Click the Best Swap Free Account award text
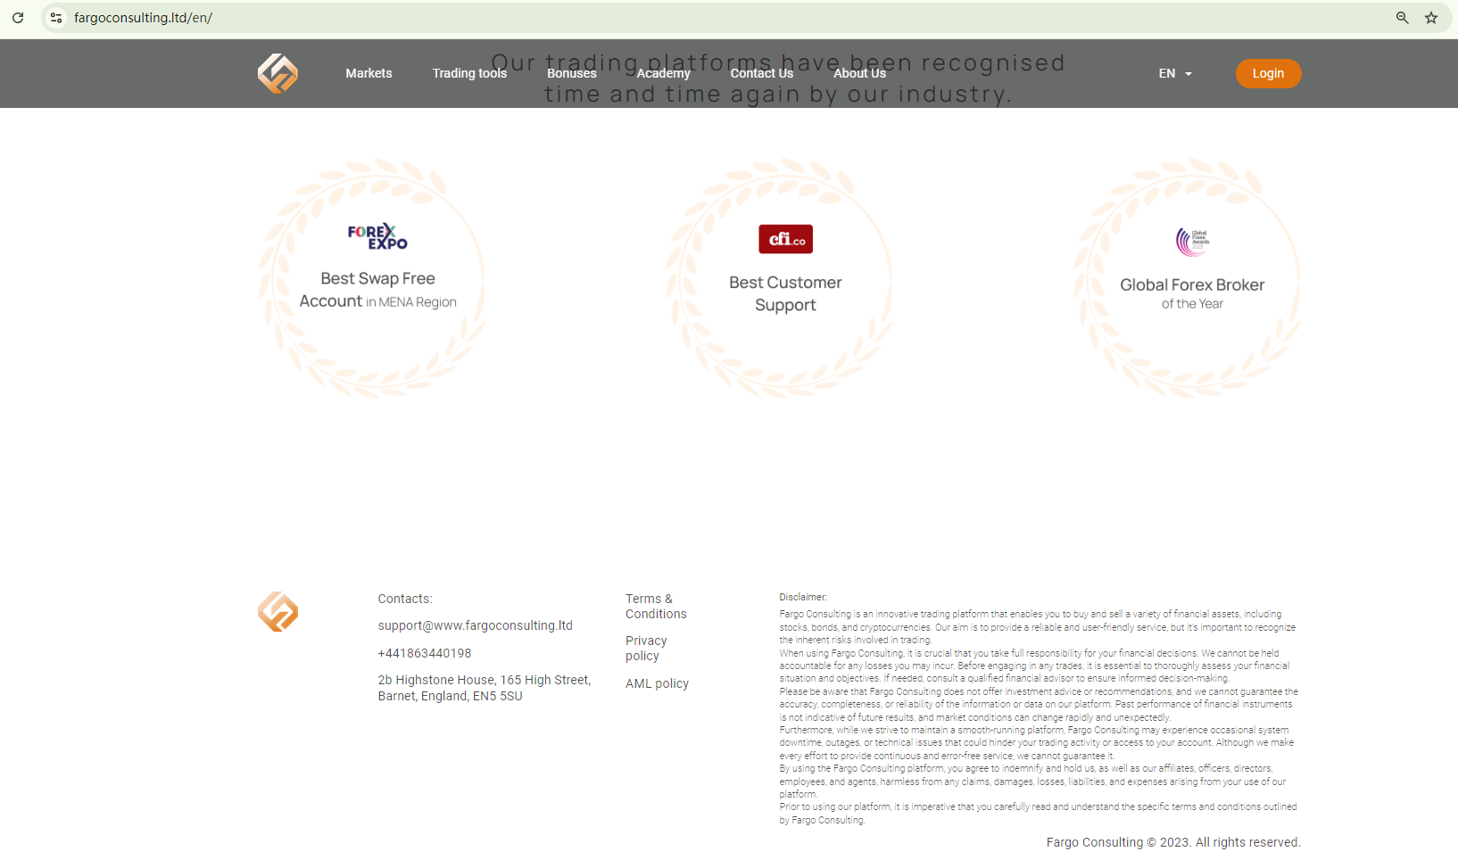 (x=377, y=290)
